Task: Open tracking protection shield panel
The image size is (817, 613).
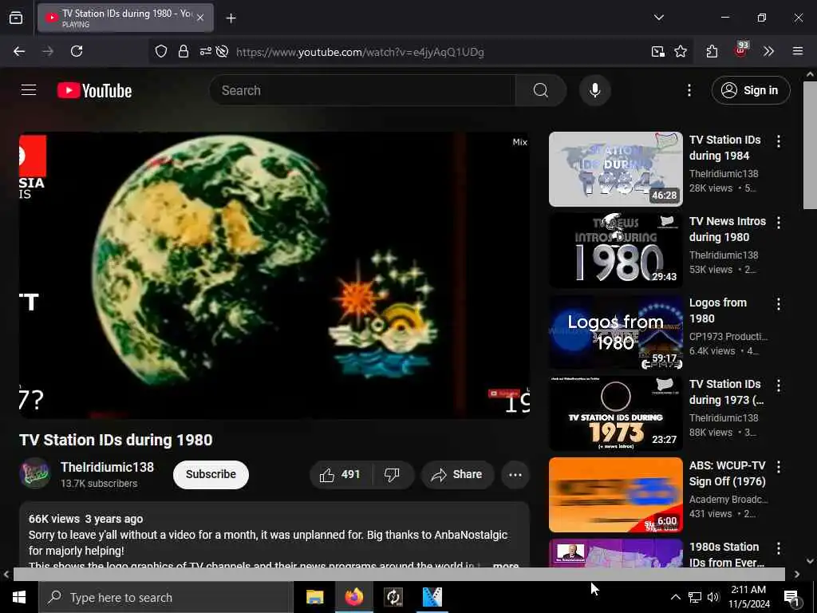Action: coord(161,51)
